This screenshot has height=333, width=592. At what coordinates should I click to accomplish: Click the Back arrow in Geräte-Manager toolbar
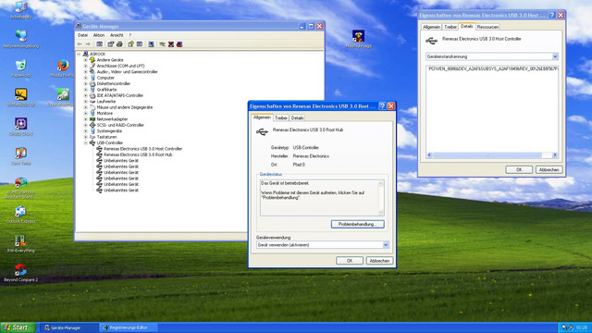coord(80,44)
